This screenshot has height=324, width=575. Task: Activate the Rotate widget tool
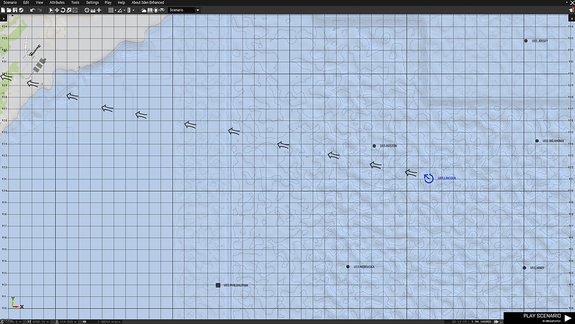coord(63,10)
